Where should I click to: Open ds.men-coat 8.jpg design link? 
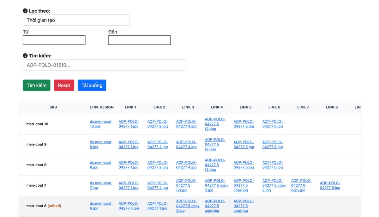coord(101,165)
